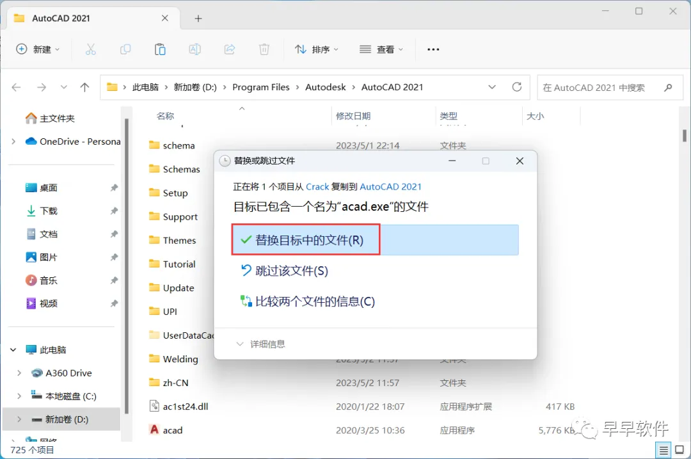Open the 排序 sort dropdown

point(317,49)
